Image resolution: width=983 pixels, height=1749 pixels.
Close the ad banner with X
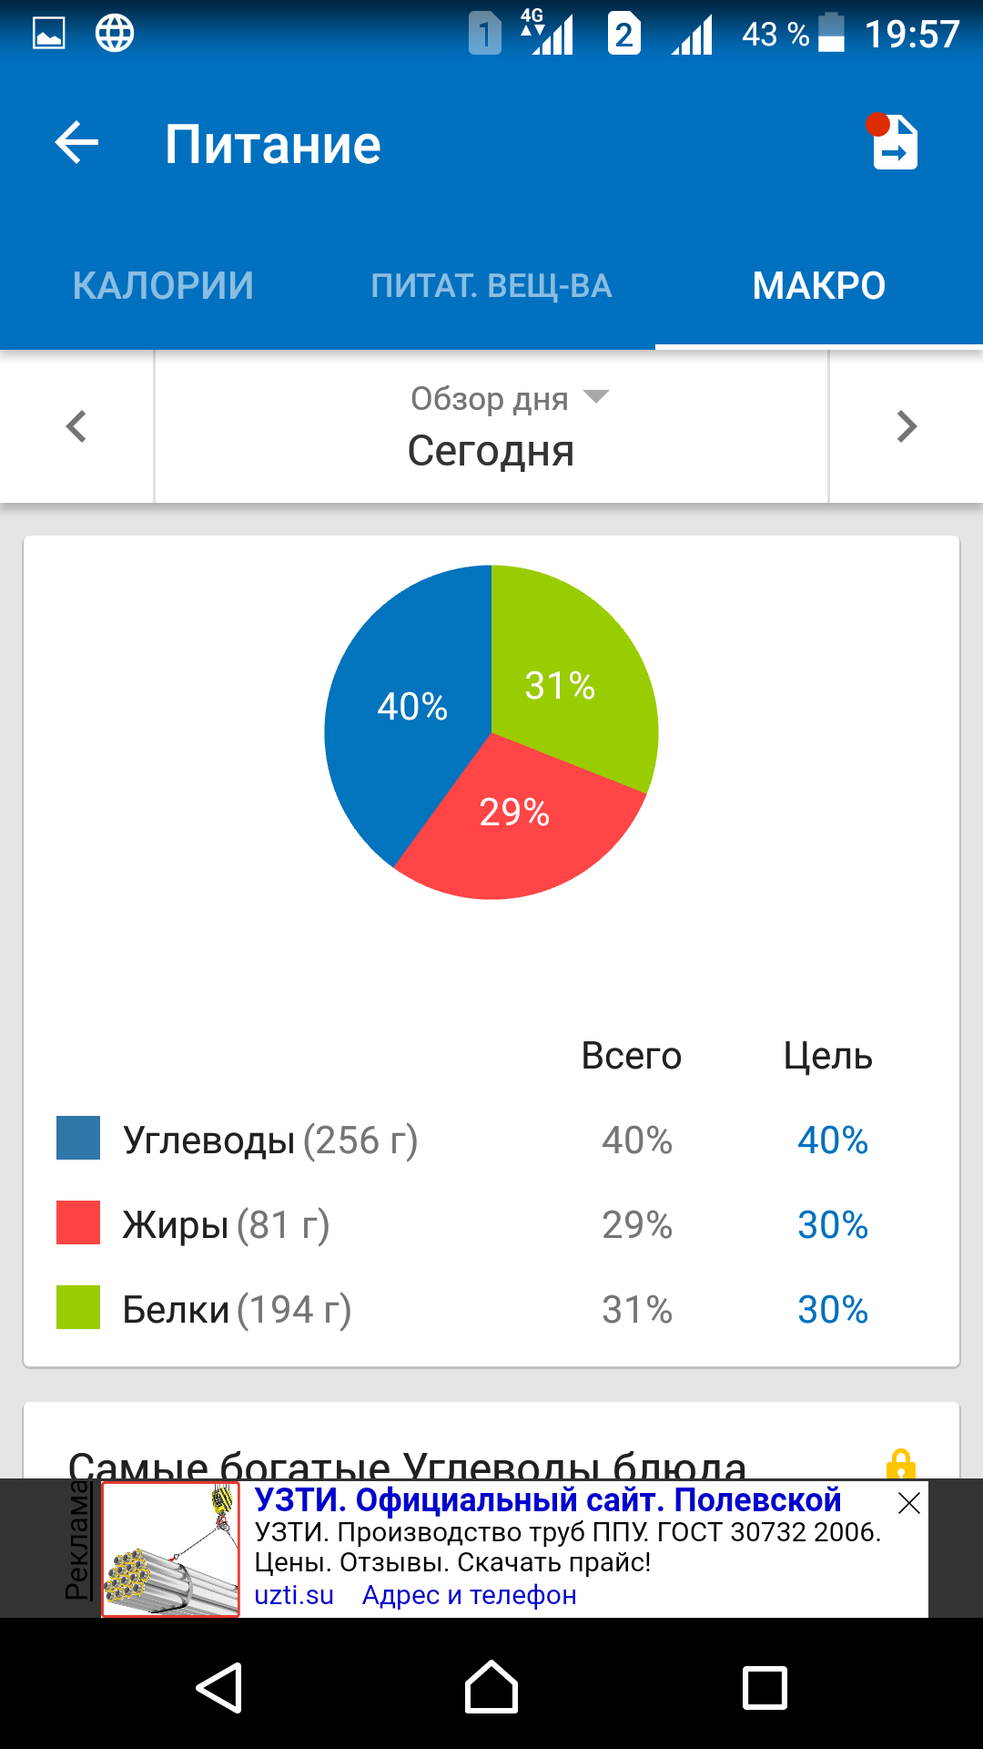[908, 1504]
